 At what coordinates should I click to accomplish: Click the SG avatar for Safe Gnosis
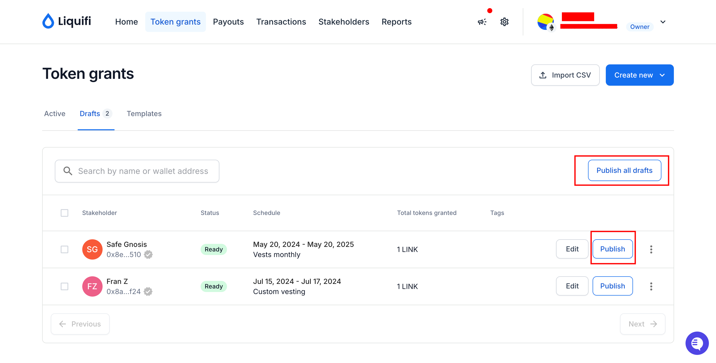click(x=92, y=249)
